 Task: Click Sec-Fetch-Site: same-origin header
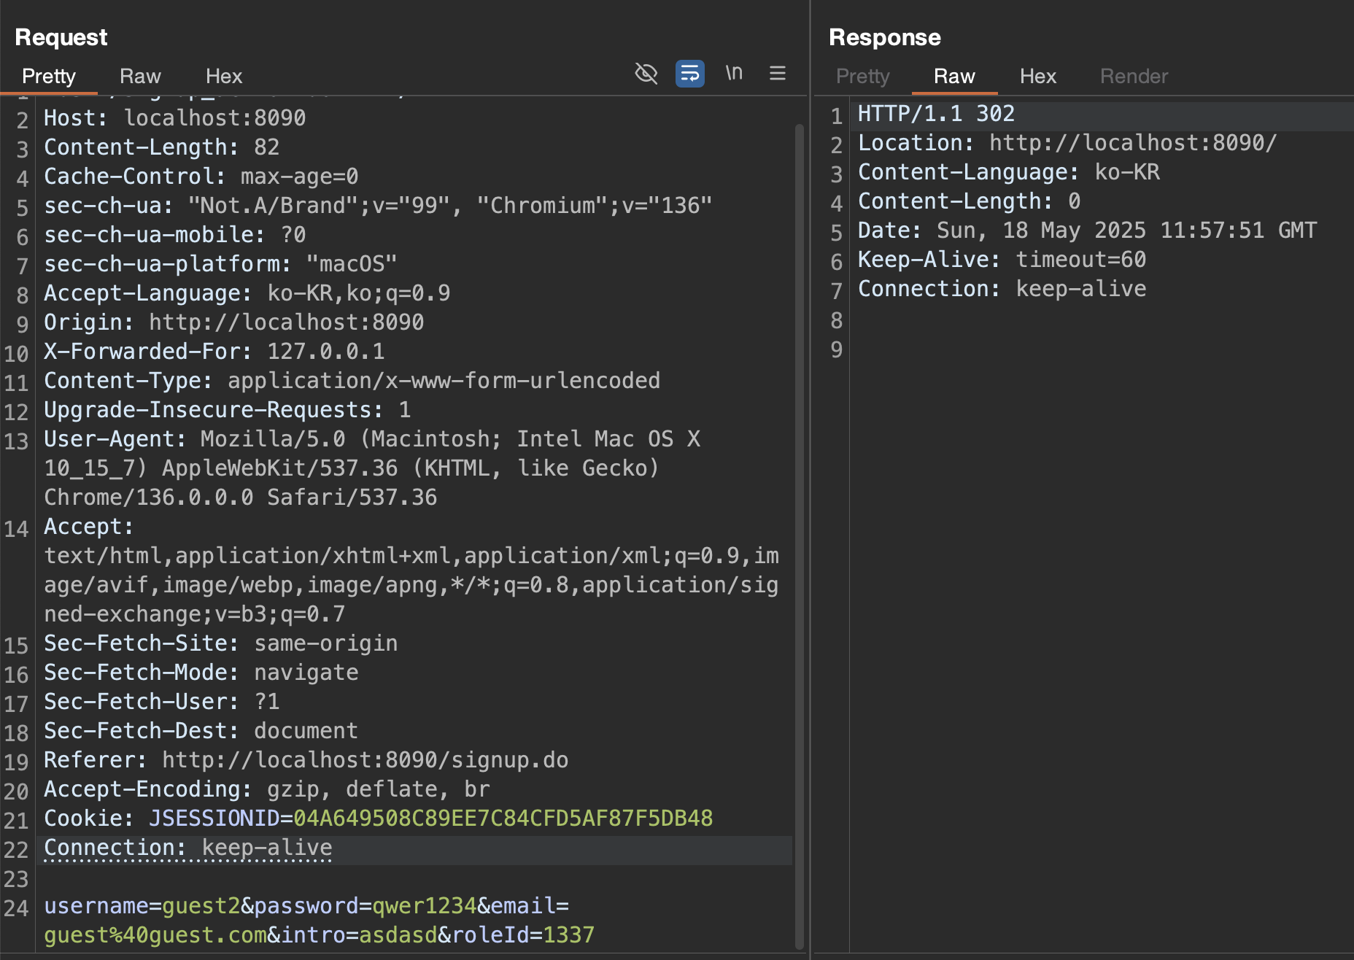221,643
